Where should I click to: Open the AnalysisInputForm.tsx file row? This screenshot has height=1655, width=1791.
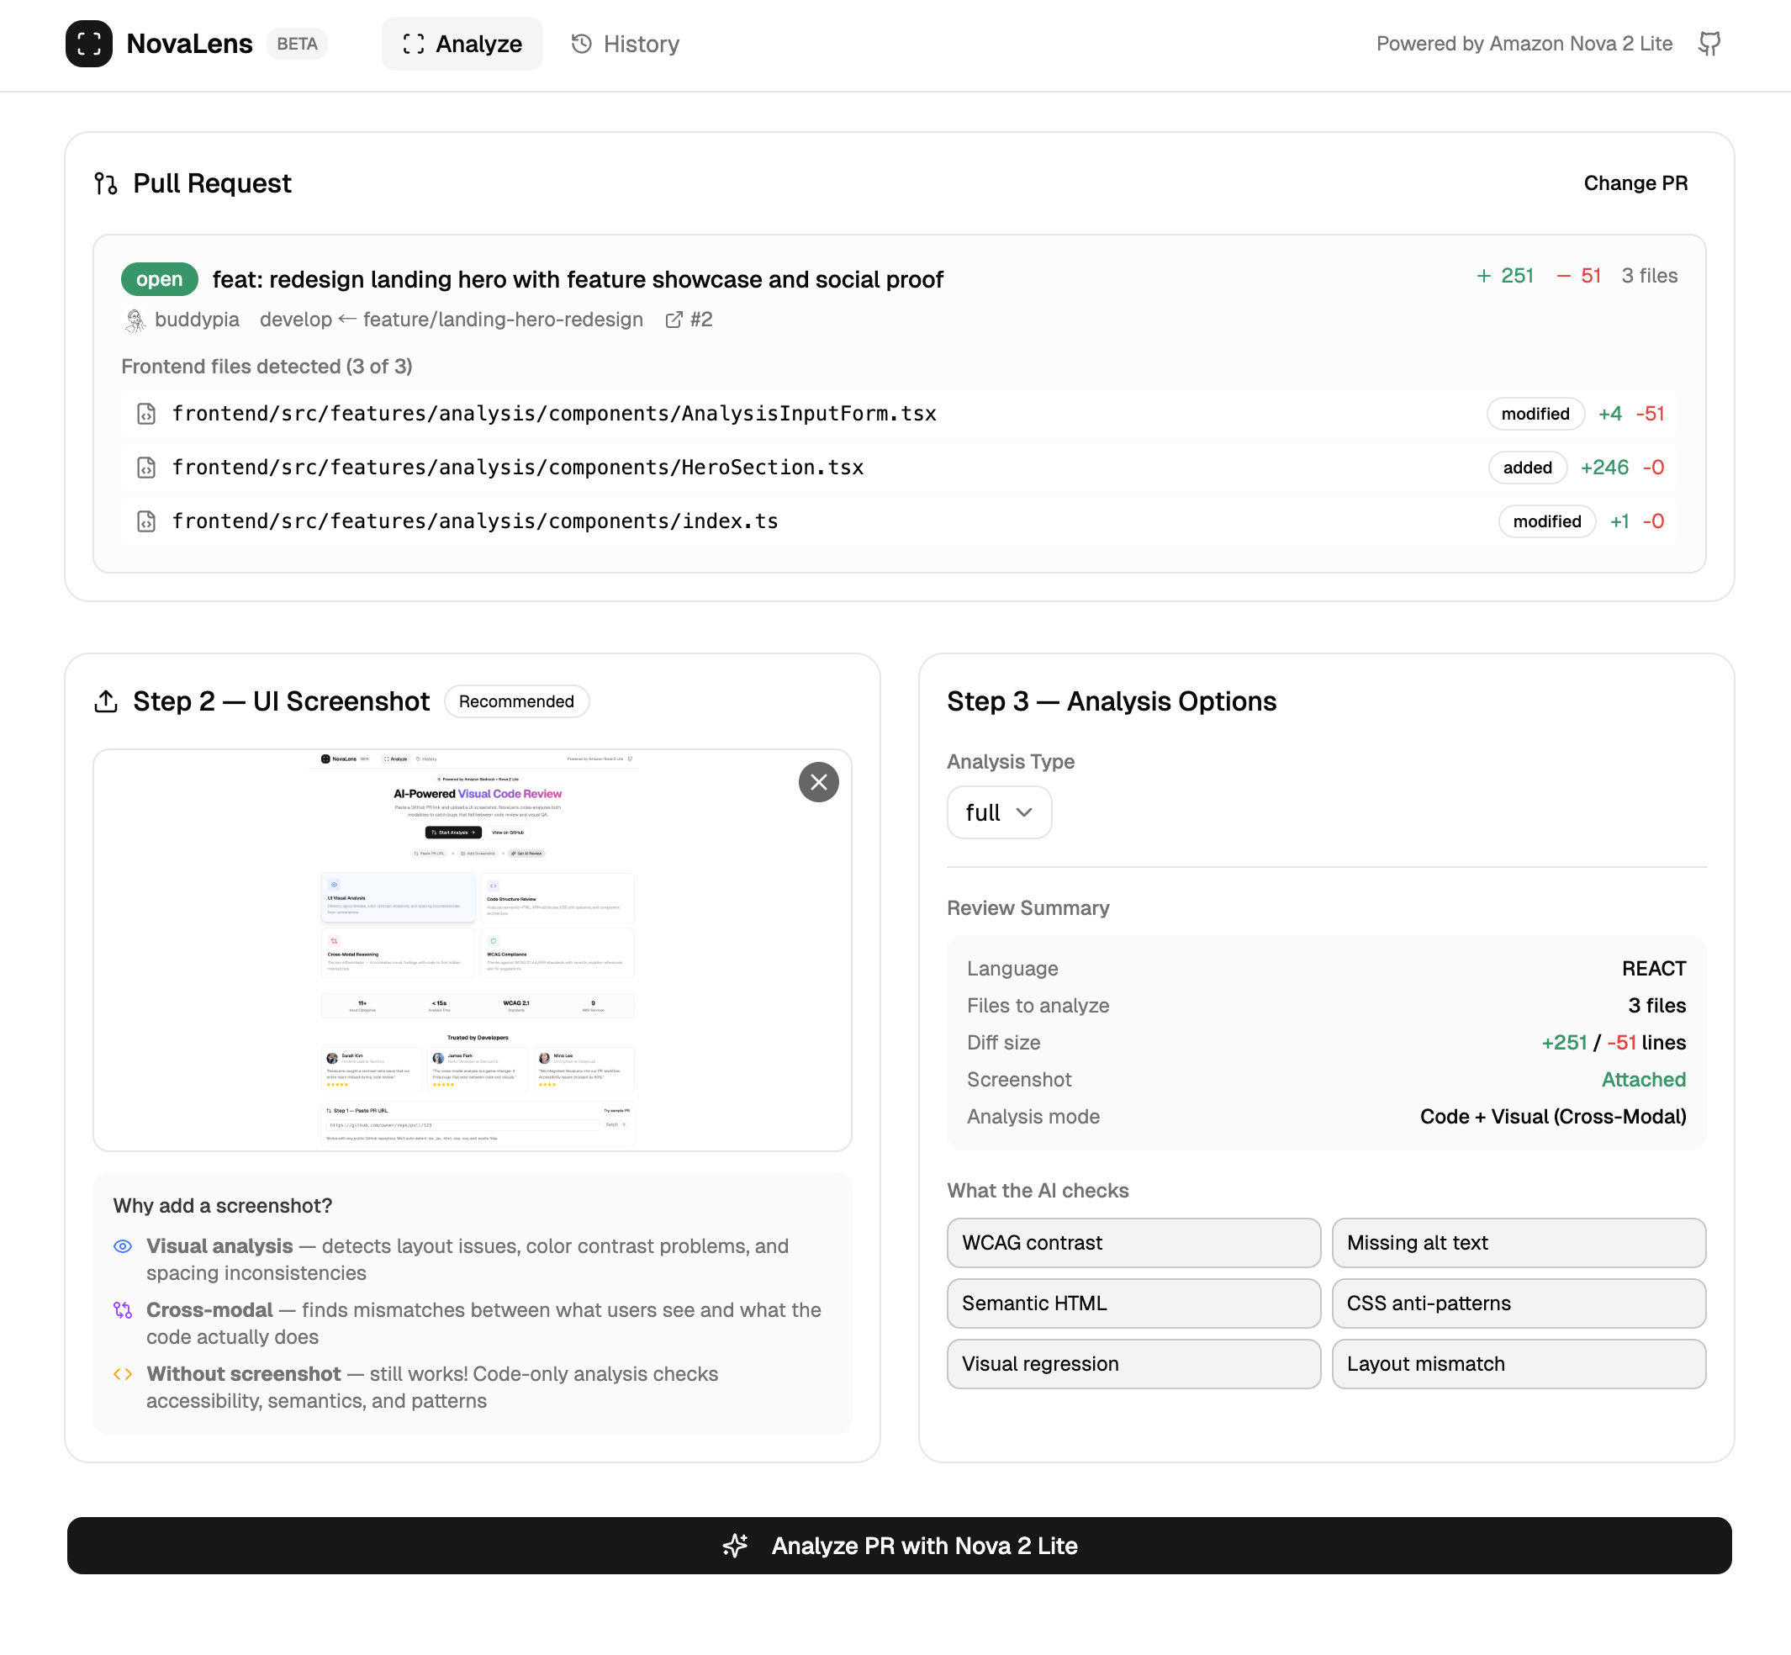coord(553,414)
